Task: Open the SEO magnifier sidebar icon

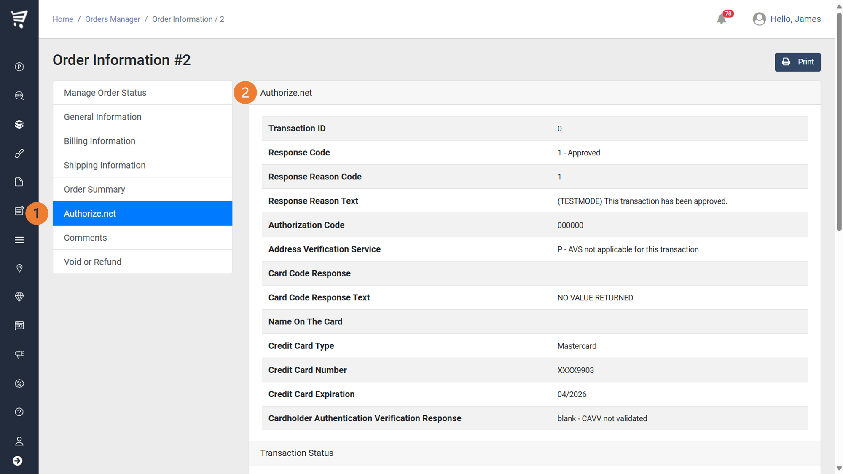Action: pos(19,96)
